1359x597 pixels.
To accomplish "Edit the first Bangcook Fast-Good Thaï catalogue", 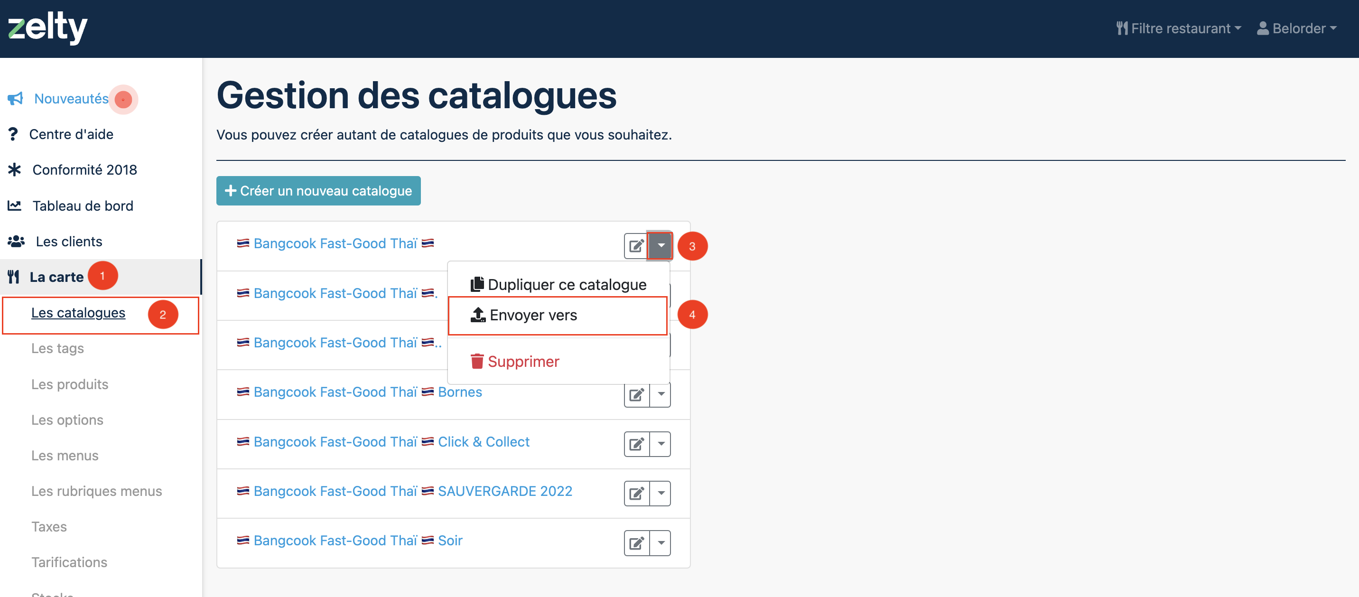I will tap(636, 246).
